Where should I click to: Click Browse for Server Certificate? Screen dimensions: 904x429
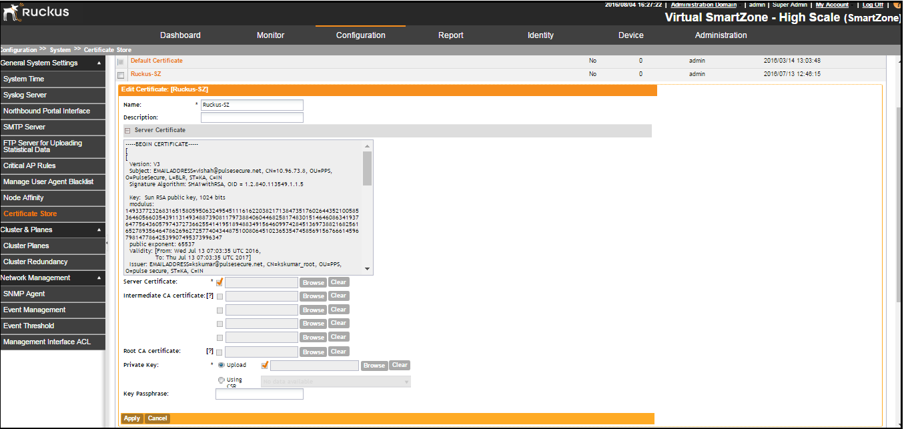pyautogui.click(x=314, y=282)
